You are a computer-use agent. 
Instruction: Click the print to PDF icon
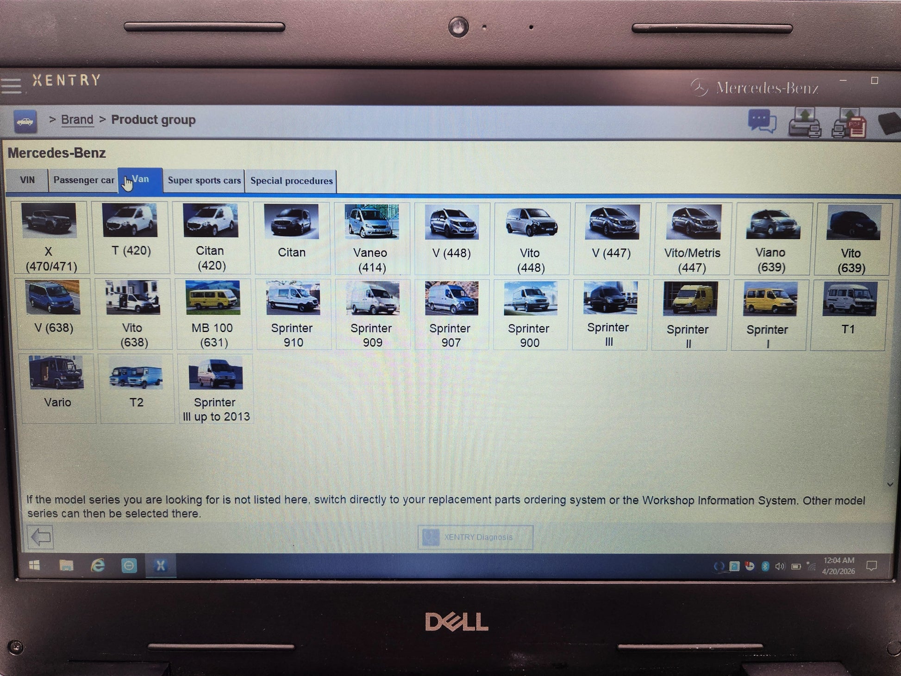click(x=848, y=123)
